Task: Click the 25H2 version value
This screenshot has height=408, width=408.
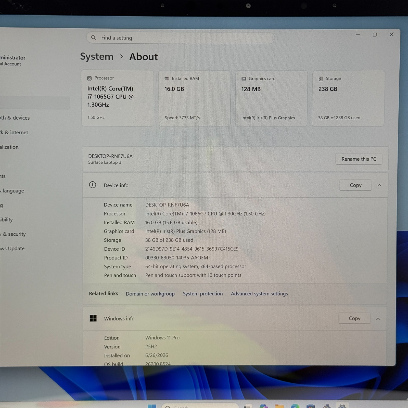Action: tap(151, 347)
